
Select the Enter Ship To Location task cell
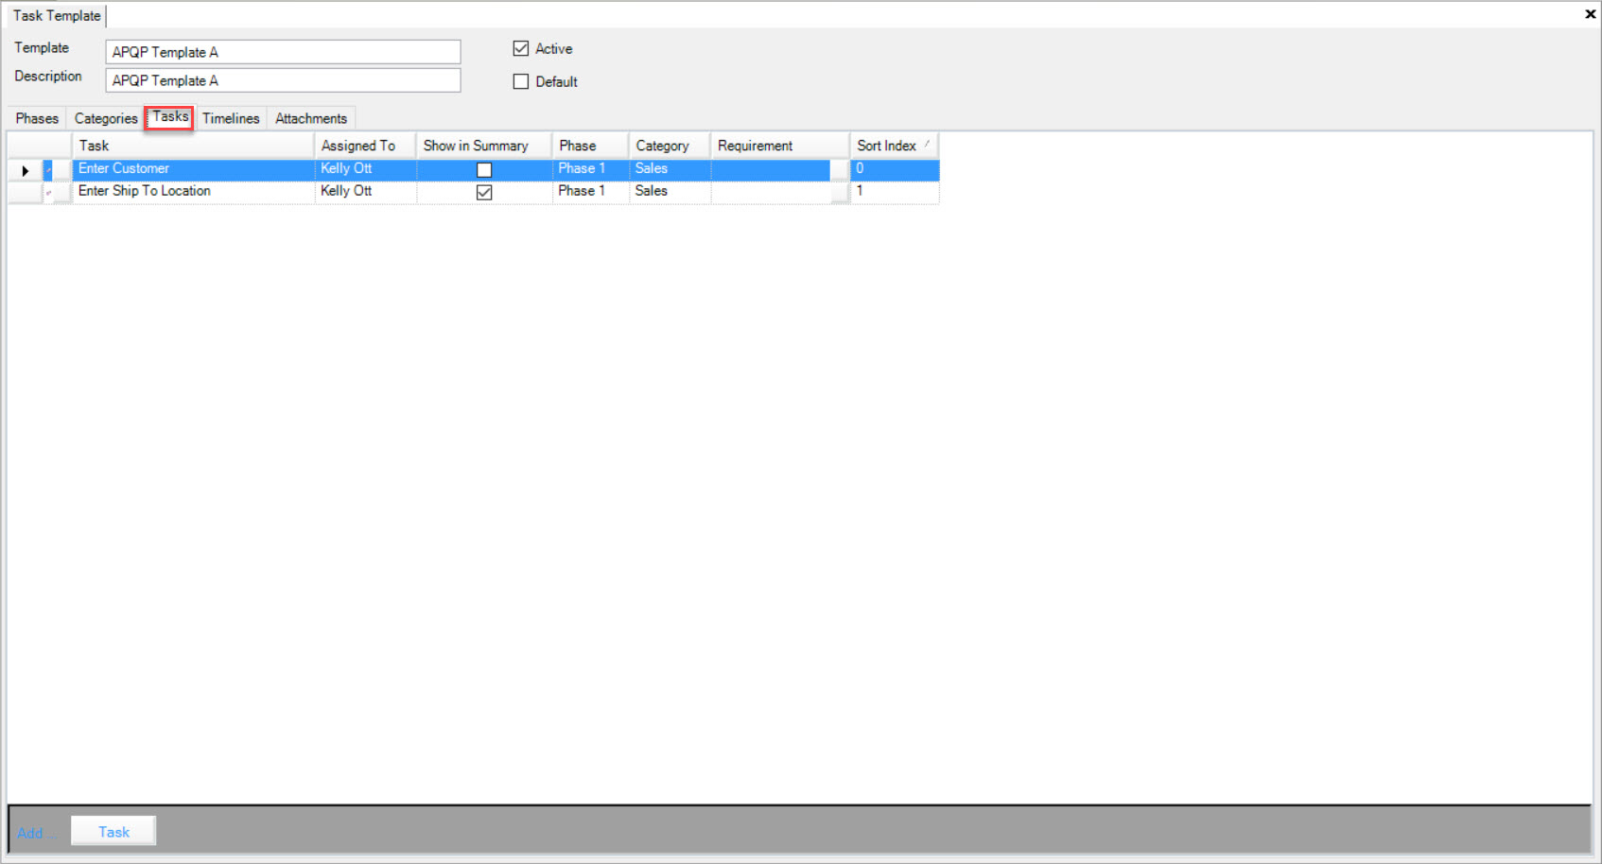click(x=193, y=191)
